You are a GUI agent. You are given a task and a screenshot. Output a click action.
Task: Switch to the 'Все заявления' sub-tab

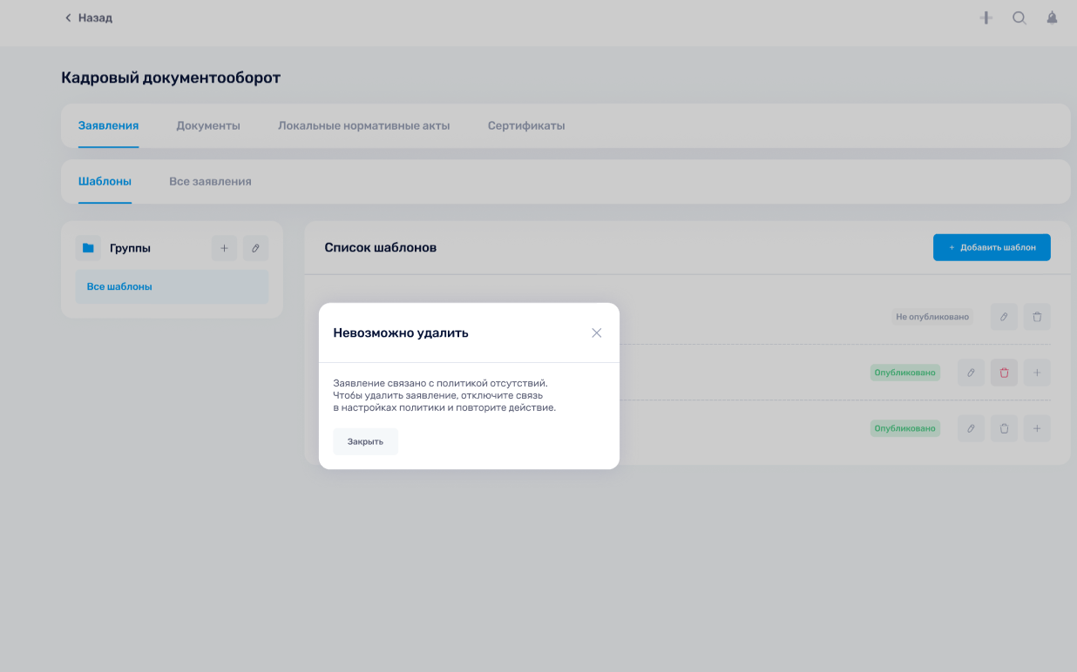210,181
